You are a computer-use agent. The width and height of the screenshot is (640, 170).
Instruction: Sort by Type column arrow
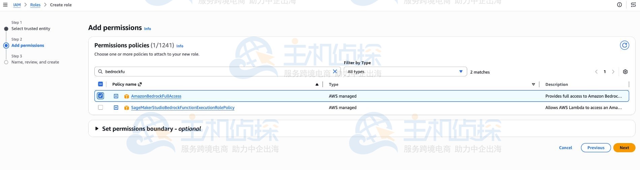click(x=533, y=84)
